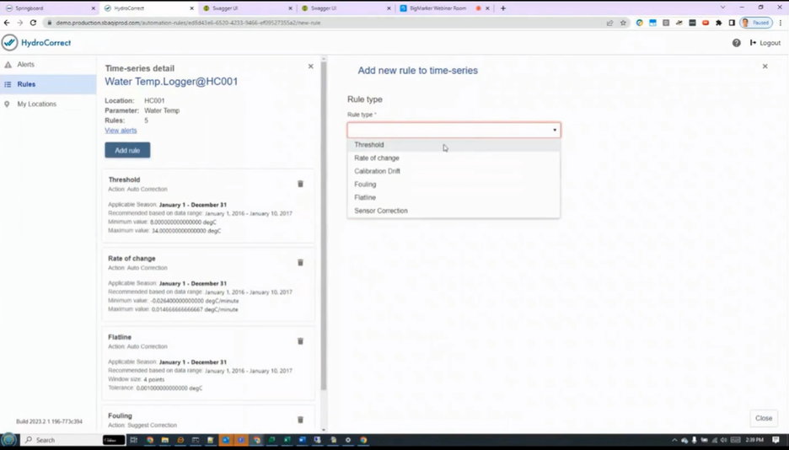Click the taskbar clock 2:39 PM
The width and height of the screenshot is (789, 450).
(x=754, y=440)
